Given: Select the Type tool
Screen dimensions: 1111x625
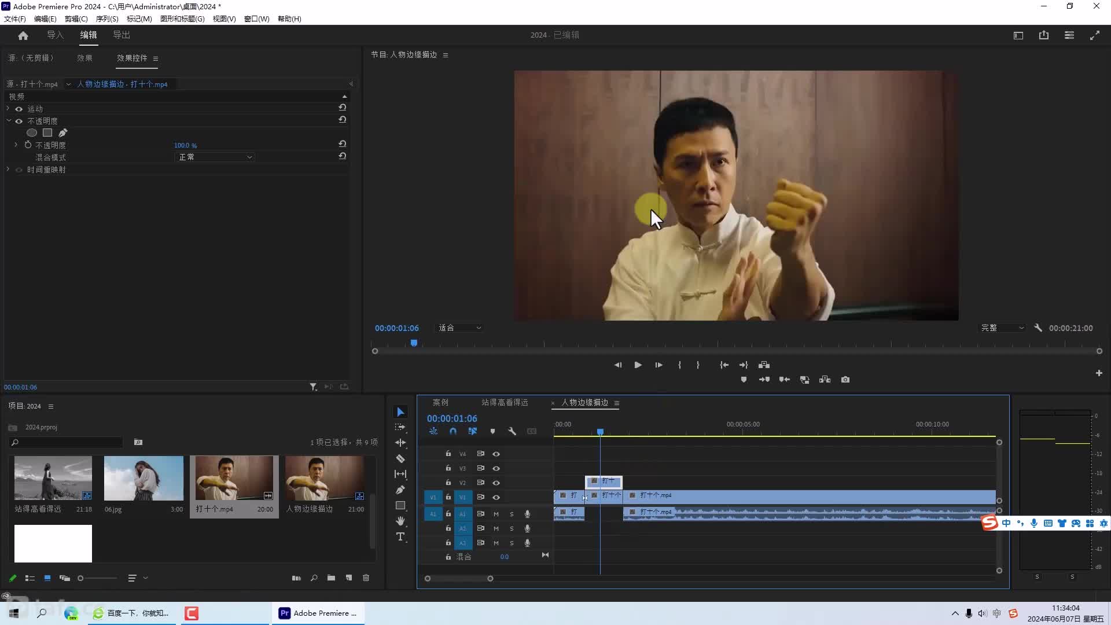Looking at the screenshot, I should click(x=400, y=537).
